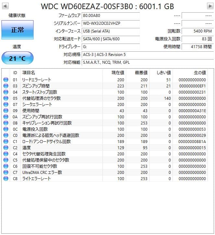
Task: Click the ID column header
Action: [15, 73]
